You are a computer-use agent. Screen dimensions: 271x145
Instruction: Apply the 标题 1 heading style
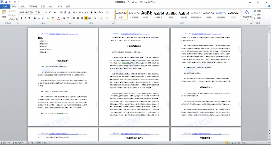click(x=146, y=14)
